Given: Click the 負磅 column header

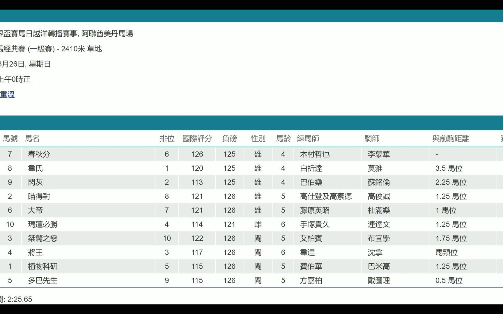Looking at the screenshot, I should click(x=229, y=138).
